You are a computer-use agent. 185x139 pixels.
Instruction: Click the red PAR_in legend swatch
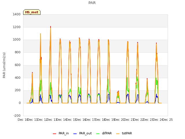click(55, 134)
